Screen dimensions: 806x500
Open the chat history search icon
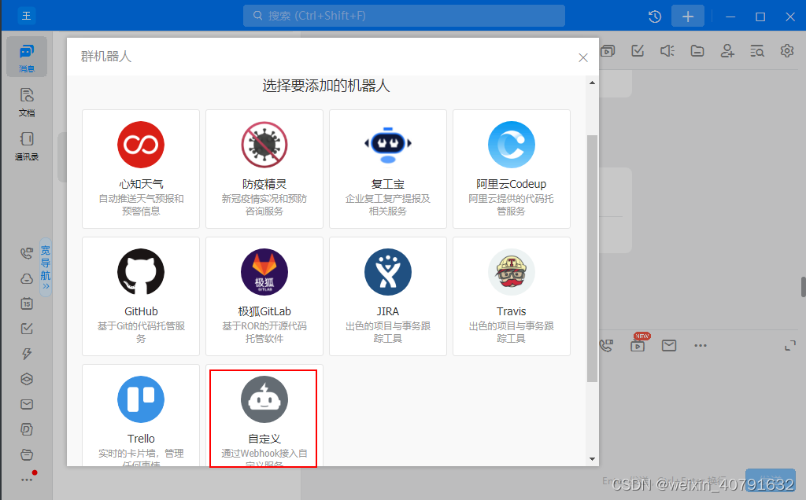(756, 51)
